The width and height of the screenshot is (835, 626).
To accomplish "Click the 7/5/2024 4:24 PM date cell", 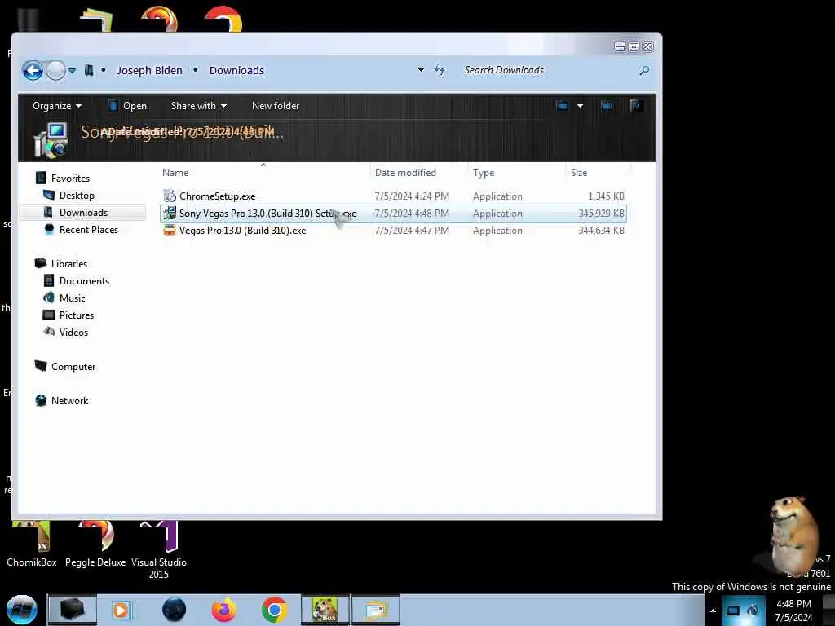I will click(x=412, y=196).
